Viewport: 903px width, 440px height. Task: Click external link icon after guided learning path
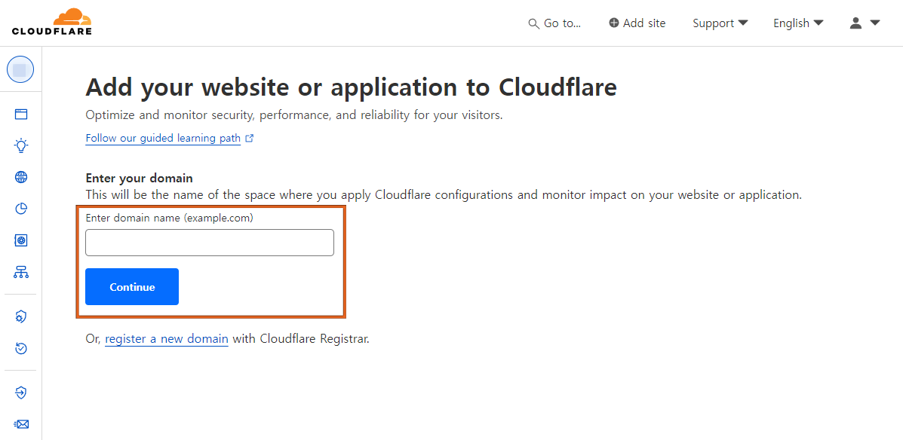pyautogui.click(x=250, y=139)
